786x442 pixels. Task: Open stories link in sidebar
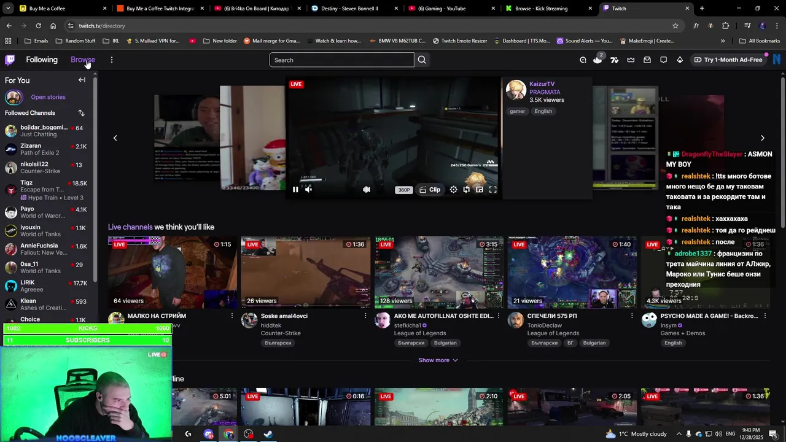point(48,97)
